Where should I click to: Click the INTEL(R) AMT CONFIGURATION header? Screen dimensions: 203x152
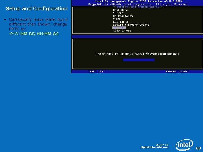[138, 7]
